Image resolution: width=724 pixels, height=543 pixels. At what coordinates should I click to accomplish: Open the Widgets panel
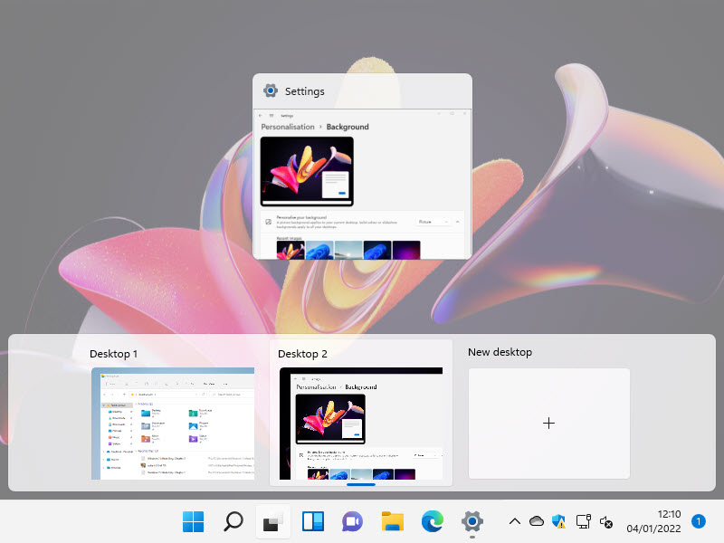(312, 521)
